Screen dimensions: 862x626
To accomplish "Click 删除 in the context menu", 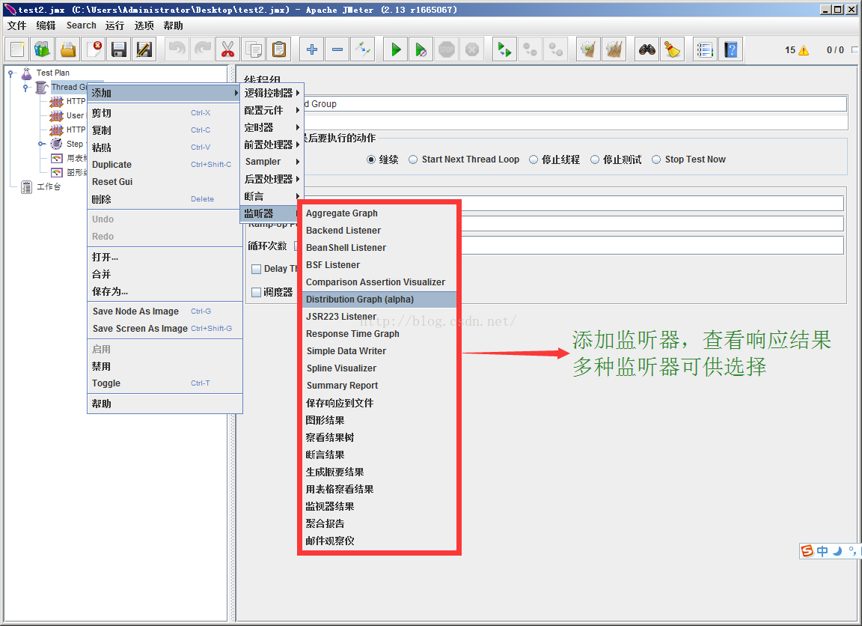I will pyautogui.click(x=165, y=199).
